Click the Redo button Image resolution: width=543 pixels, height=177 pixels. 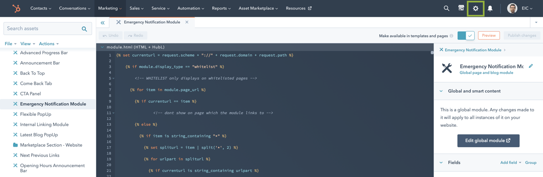pyautogui.click(x=136, y=35)
